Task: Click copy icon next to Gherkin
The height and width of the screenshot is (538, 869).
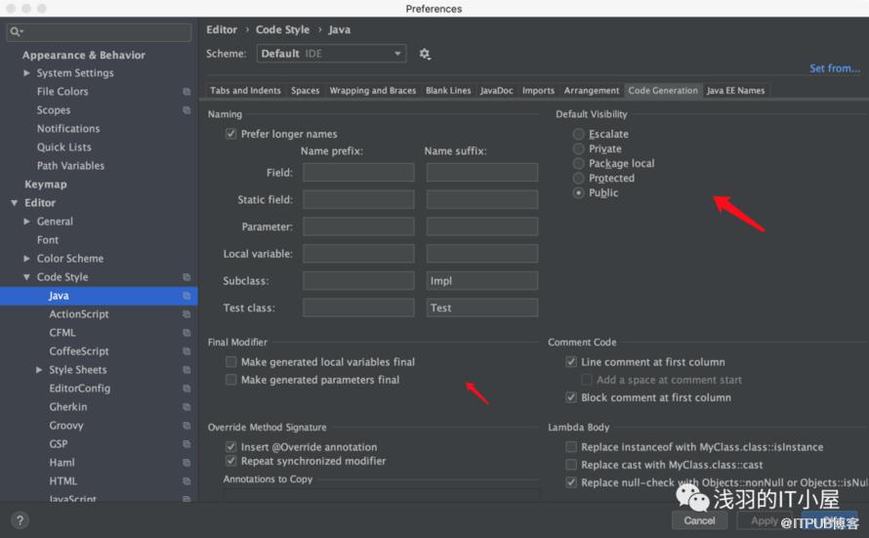Action: [x=186, y=407]
